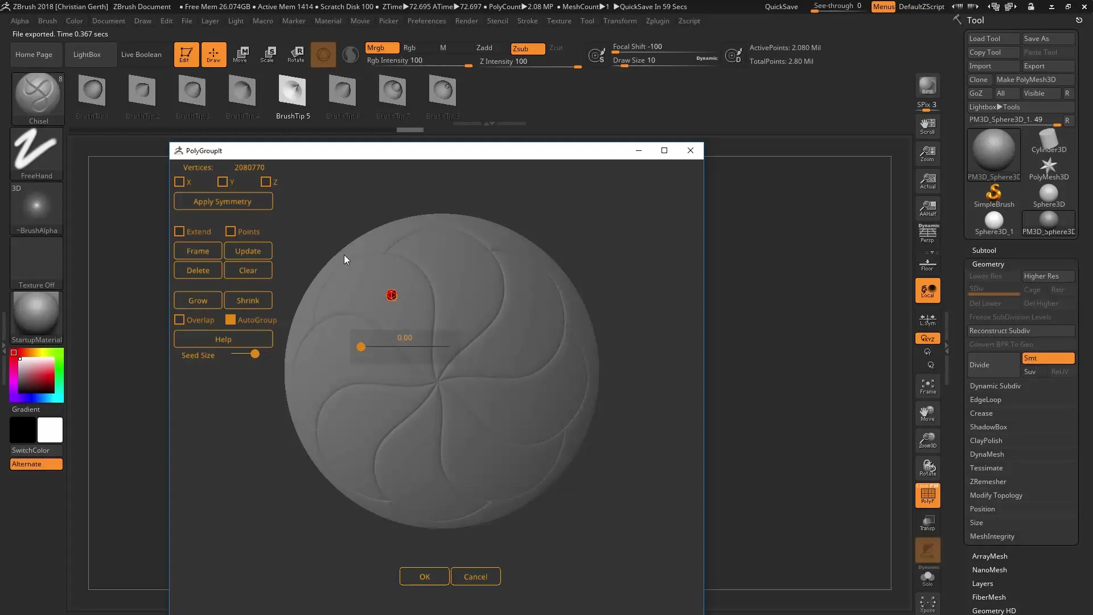Select the SimpleBrush tool thumbnail

coord(993,196)
